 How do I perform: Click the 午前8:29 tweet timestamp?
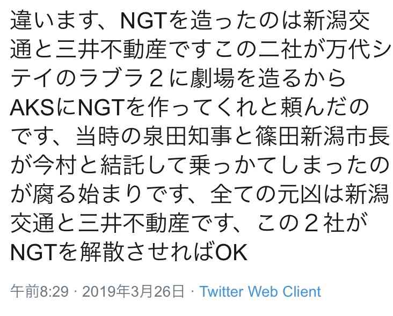click(39, 291)
